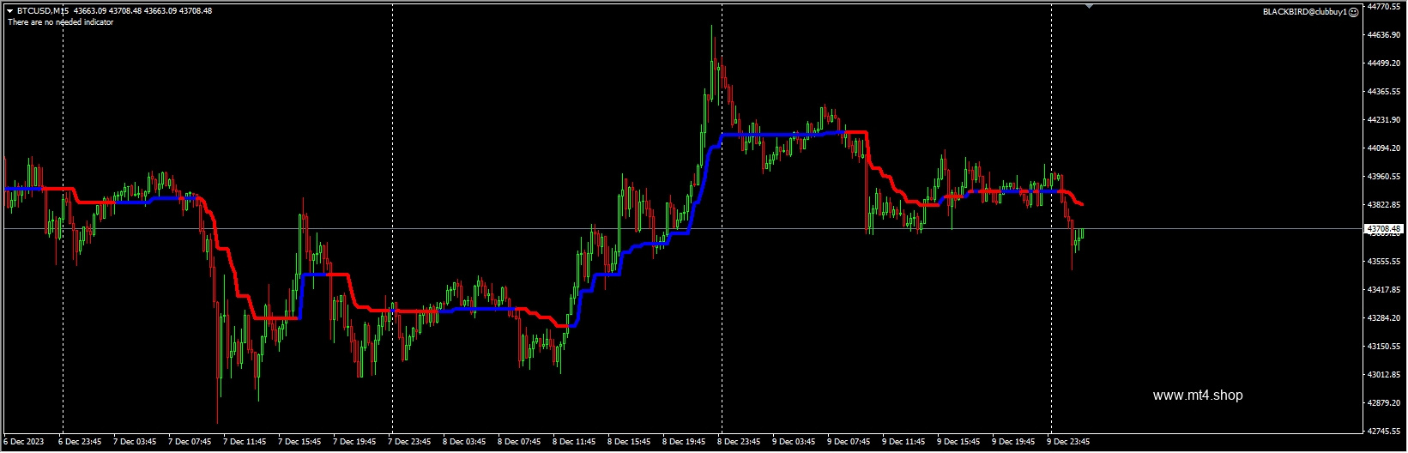1408x453 pixels.
Task: Click the '8 Dec 11:45' time axis label
Action: point(575,442)
